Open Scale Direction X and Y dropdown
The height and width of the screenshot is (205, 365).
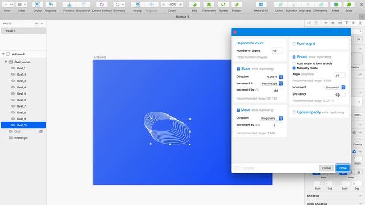274,77
